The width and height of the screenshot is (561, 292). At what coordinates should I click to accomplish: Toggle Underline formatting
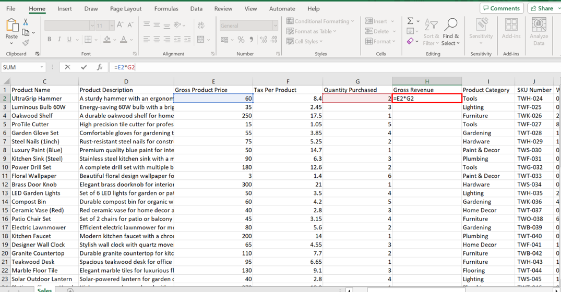point(69,40)
